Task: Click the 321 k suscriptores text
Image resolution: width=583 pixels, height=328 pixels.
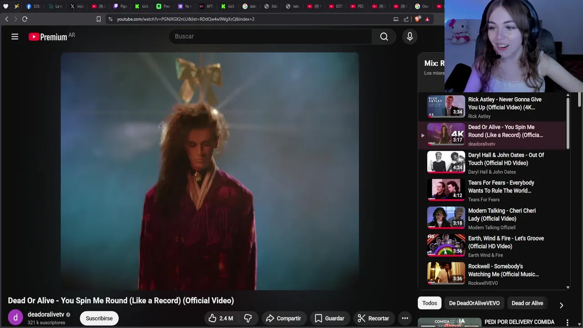Action: (46, 323)
